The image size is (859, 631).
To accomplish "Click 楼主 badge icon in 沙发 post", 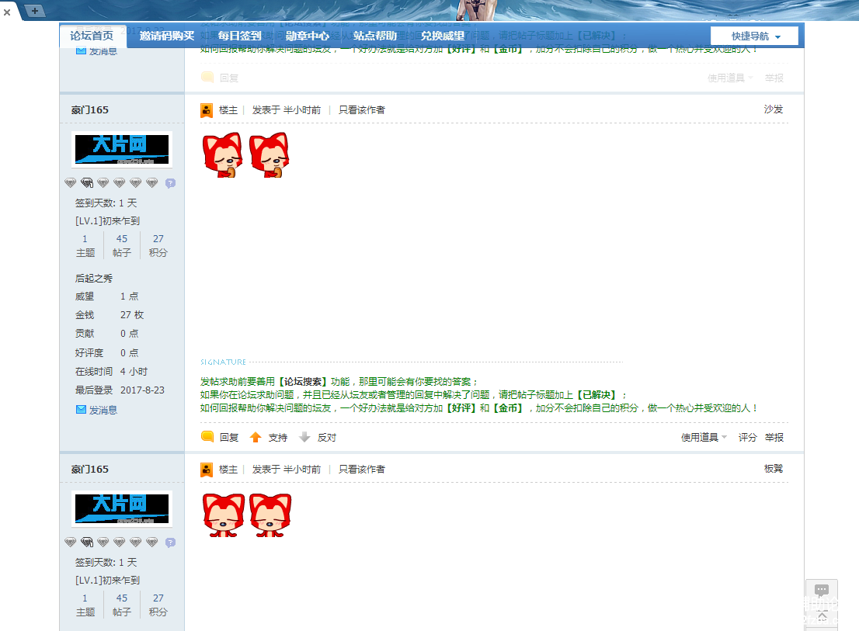I will click(207, 110).
